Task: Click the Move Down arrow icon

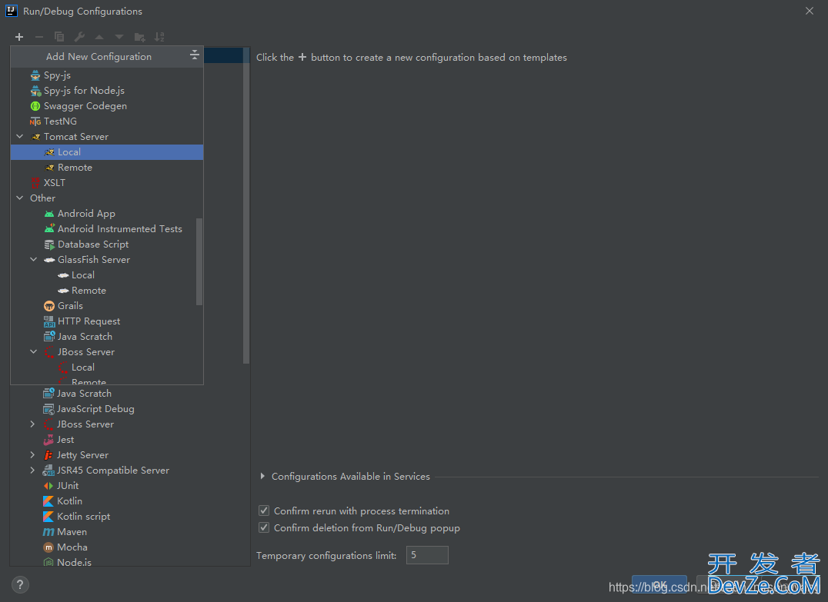Action: (119, 37)
